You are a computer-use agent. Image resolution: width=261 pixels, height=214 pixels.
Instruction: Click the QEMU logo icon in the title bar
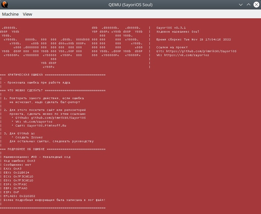(4, 4)
